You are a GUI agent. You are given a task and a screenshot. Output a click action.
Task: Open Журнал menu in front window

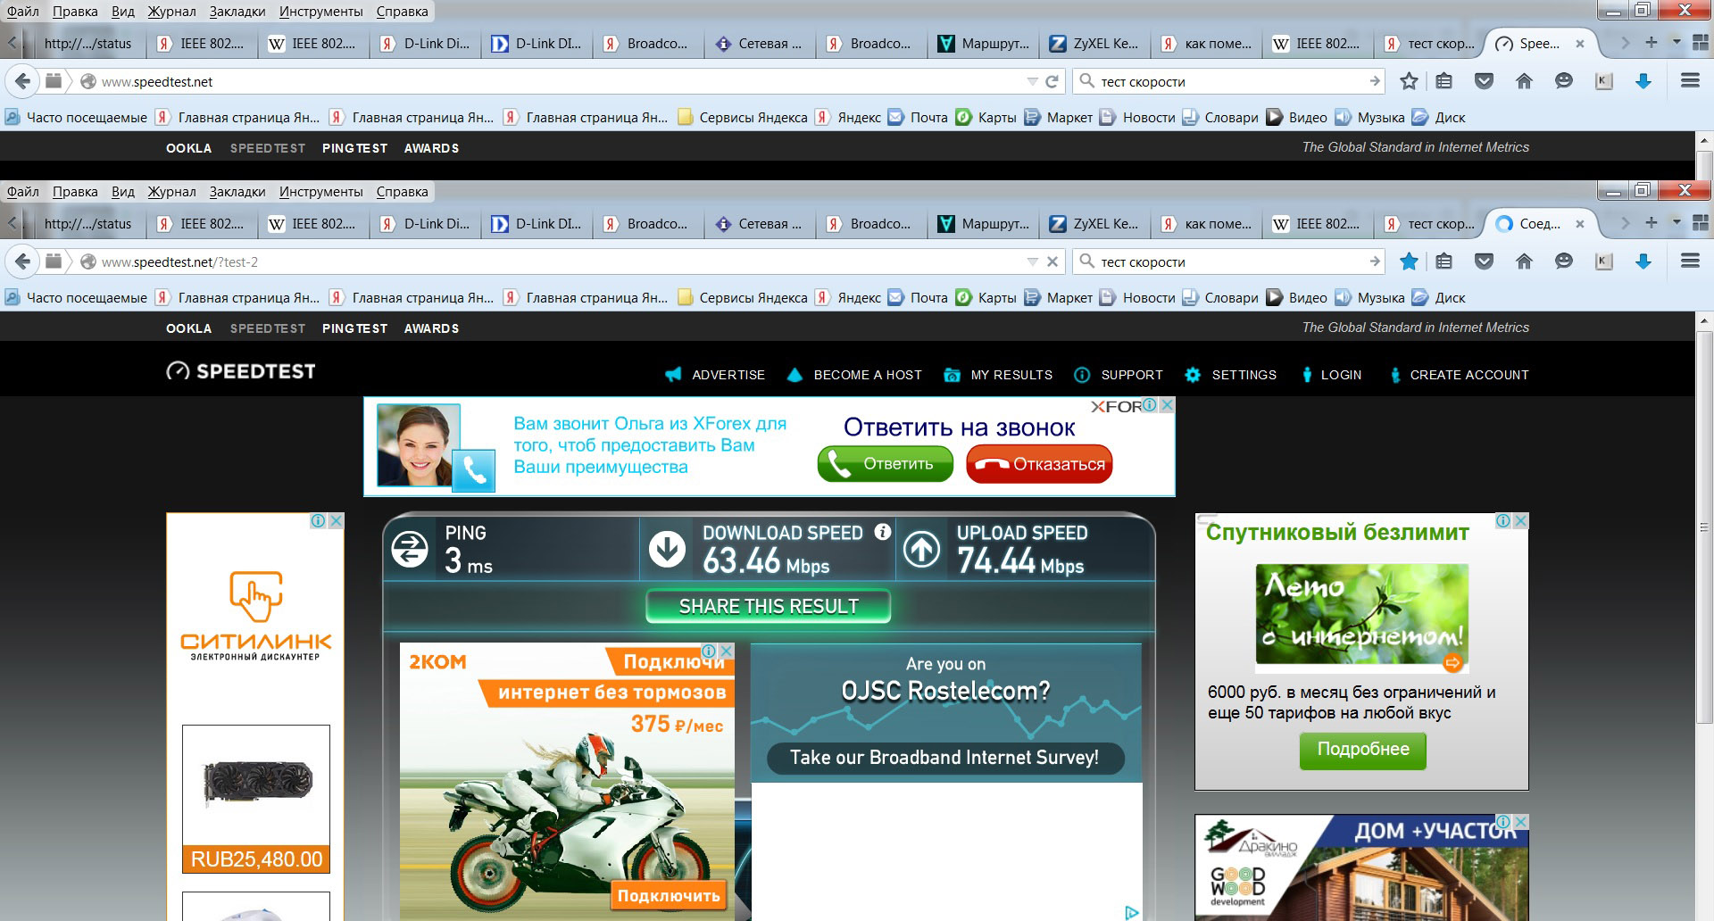click(171, 192)
